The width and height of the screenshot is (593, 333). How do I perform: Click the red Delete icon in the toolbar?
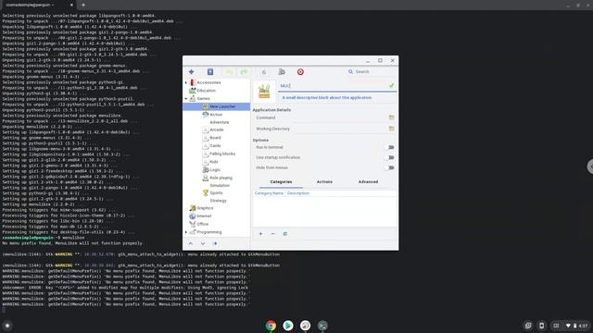pos(300,72)
